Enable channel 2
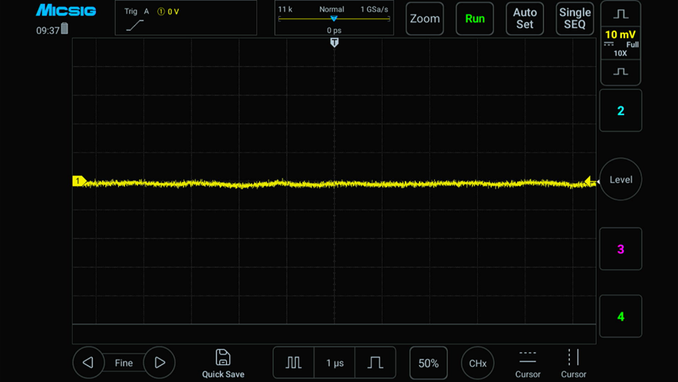The image size is (678, 382). pyautogui.click(x=620, y=110)
